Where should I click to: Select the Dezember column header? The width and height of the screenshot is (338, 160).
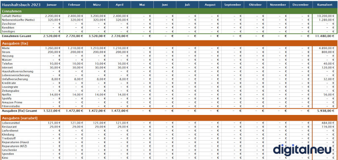coord(300,5)
